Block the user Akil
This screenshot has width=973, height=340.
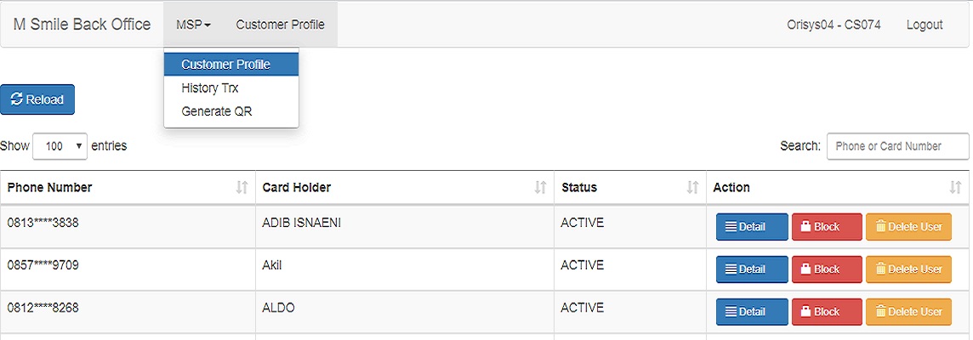point(827,269)
